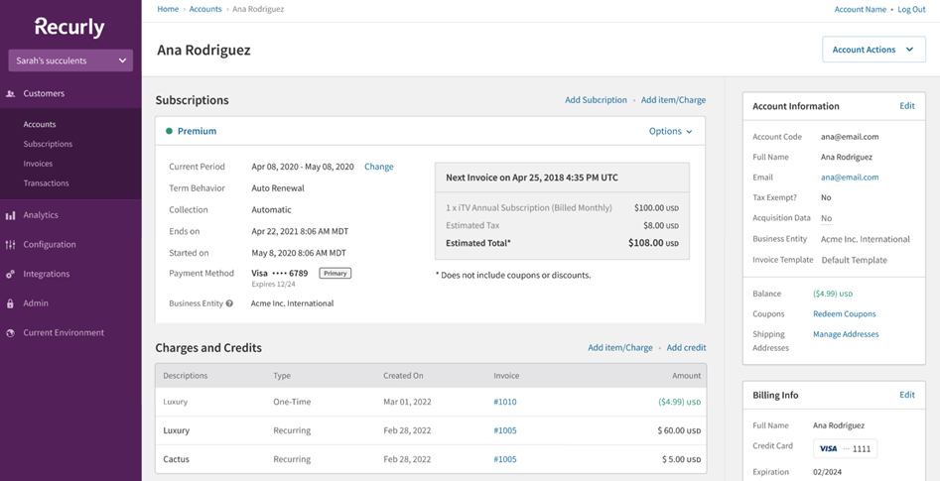Go to Transactions in the sidebar
Image resolution: width=940 pixels, height=481 pixels.
(46, 183)
